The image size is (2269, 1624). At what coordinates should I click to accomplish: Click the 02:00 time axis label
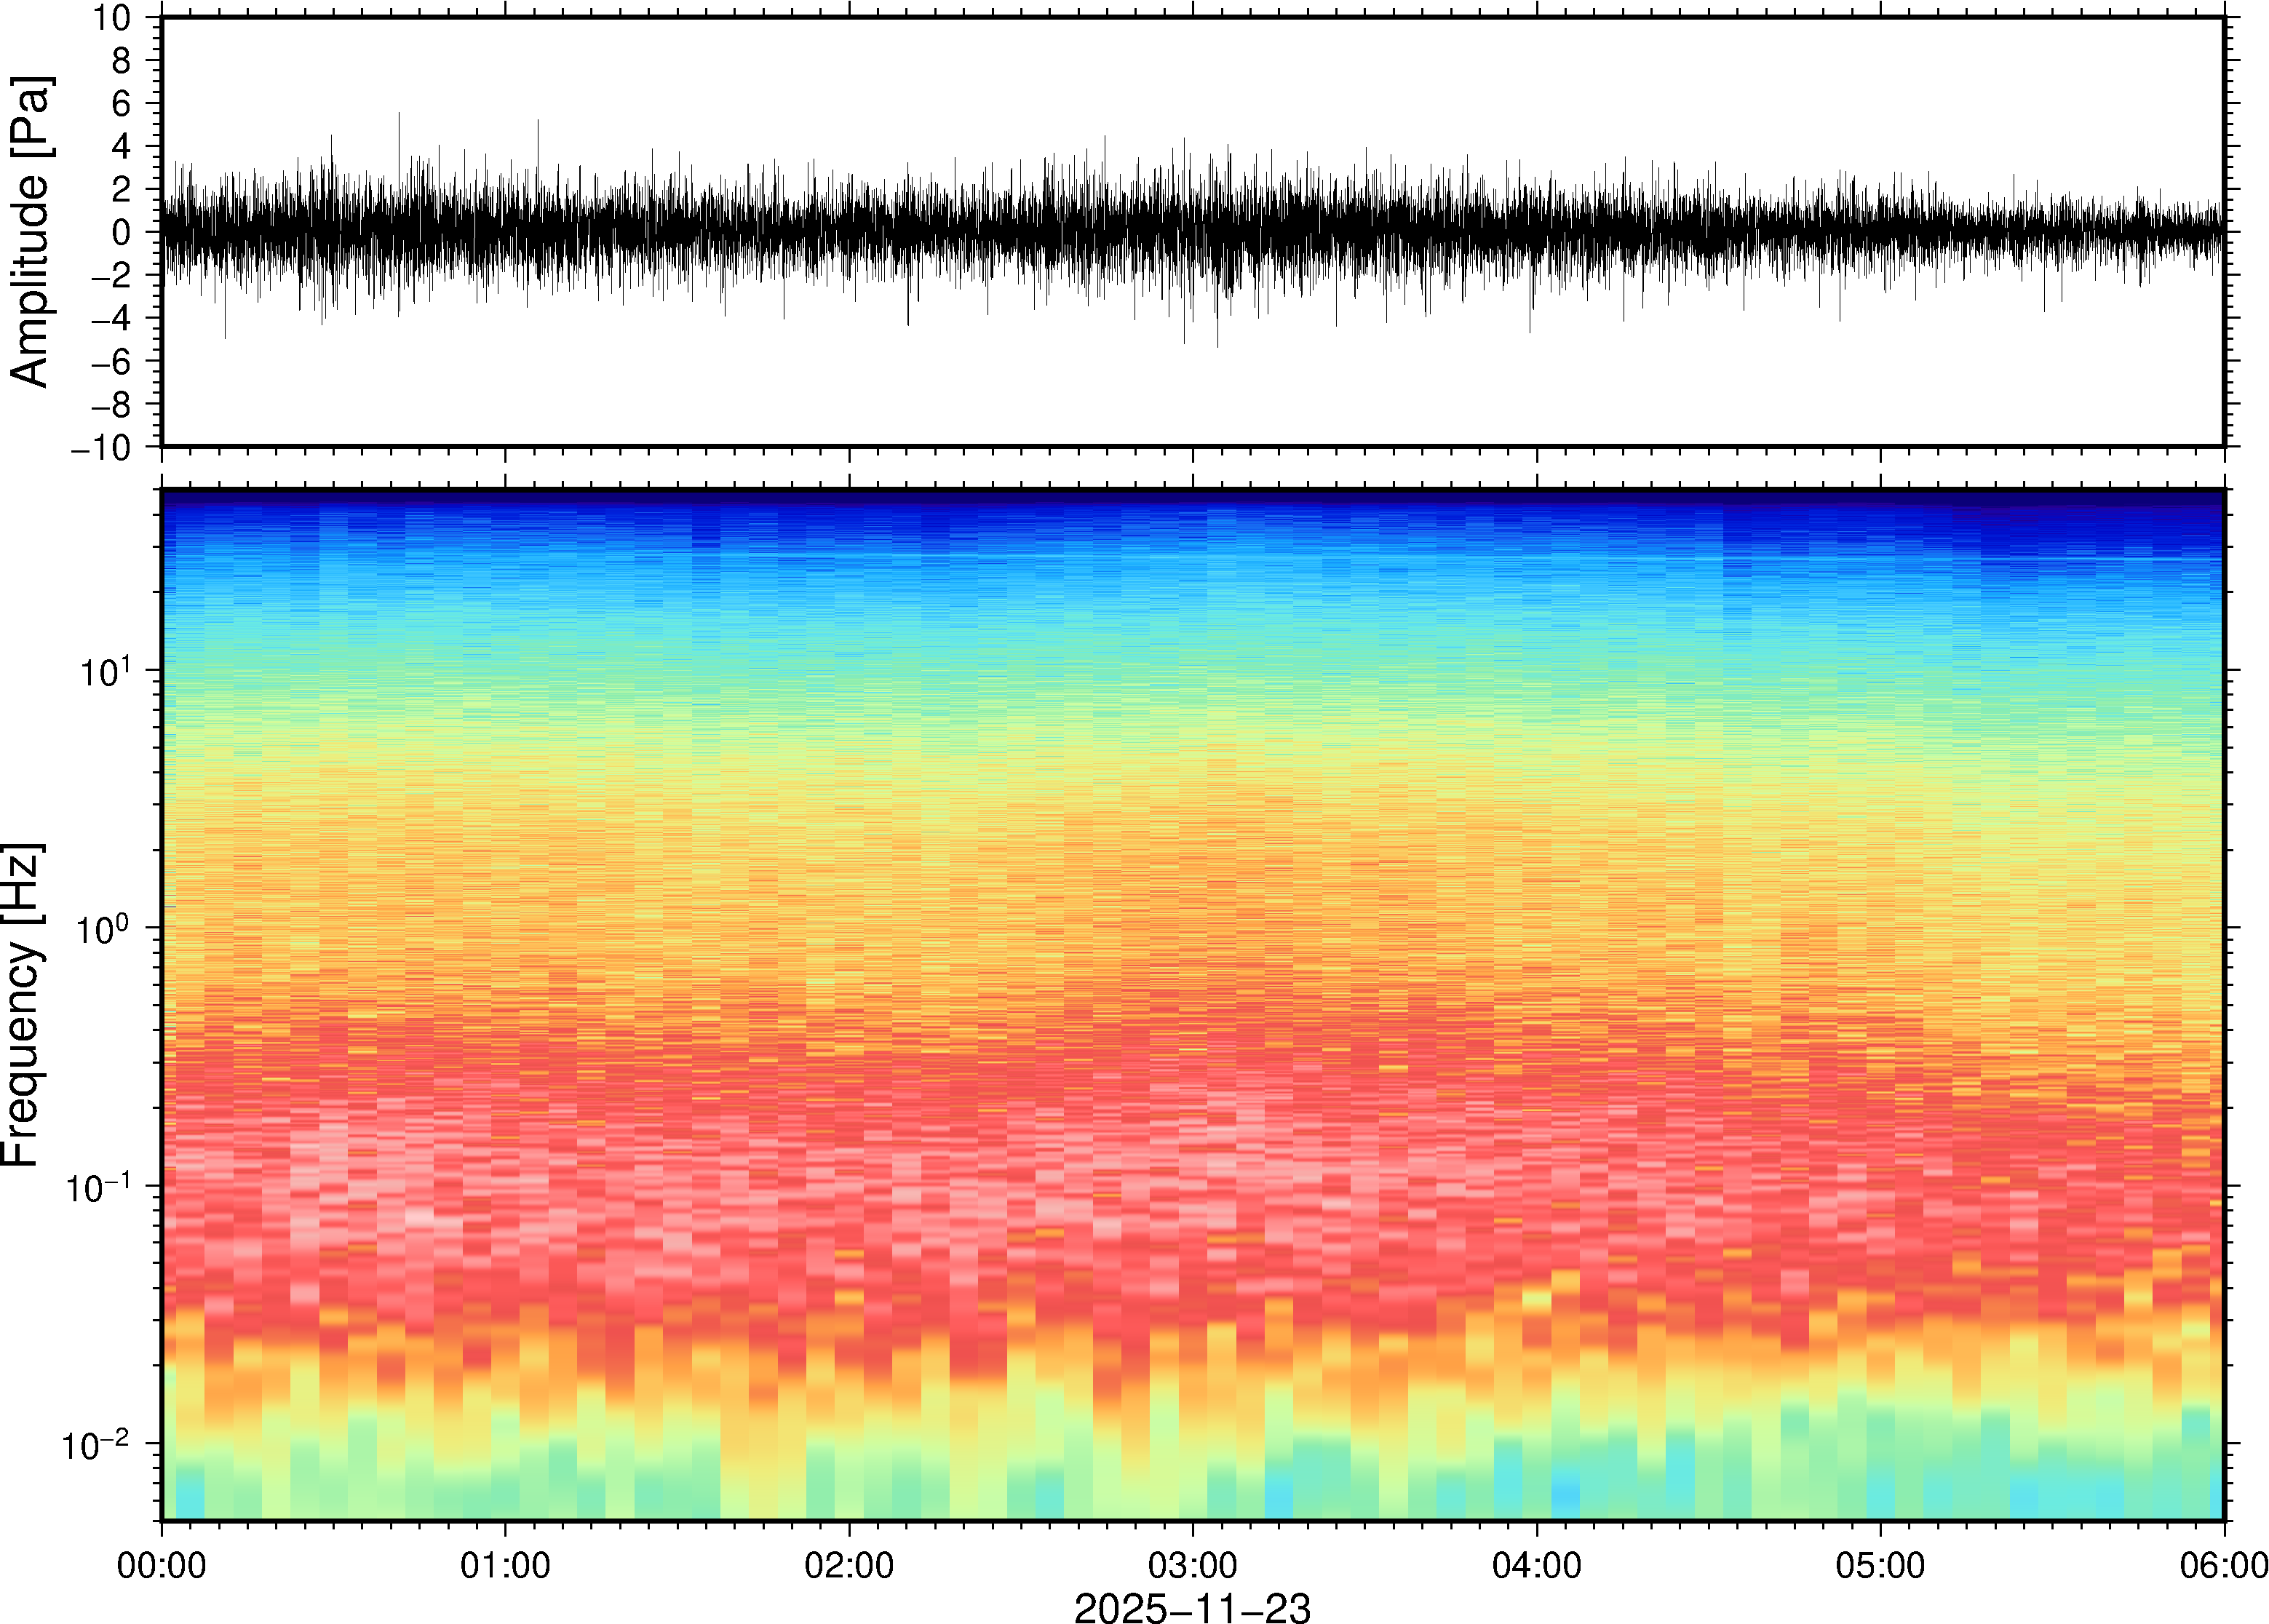[x=849, y=1565]
